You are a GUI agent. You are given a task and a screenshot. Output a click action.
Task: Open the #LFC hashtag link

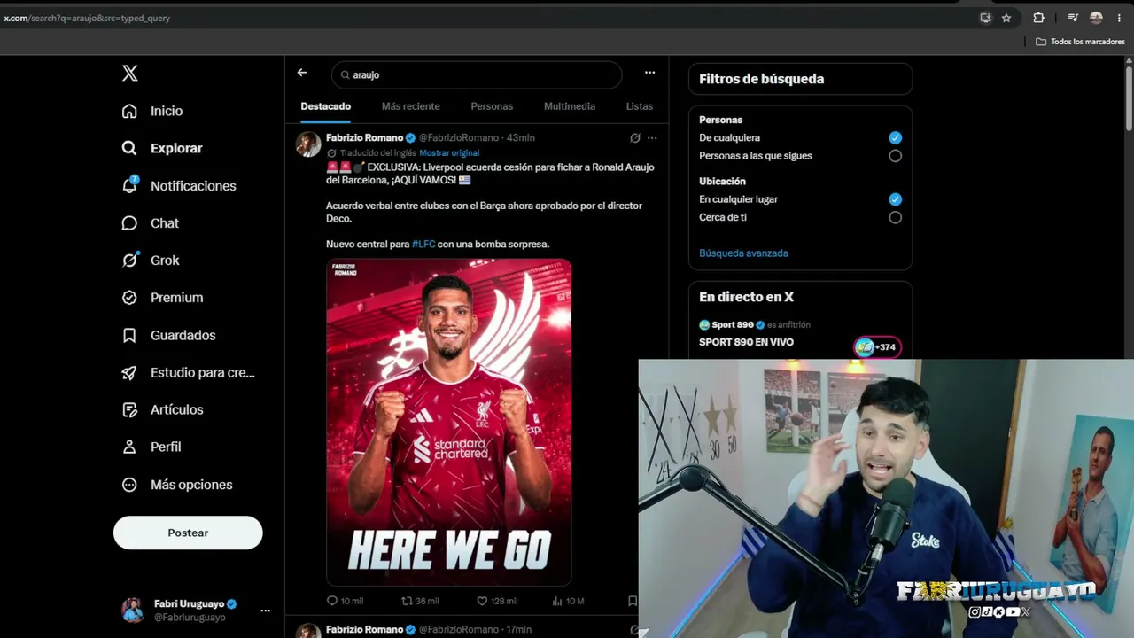tap(423, 244)
